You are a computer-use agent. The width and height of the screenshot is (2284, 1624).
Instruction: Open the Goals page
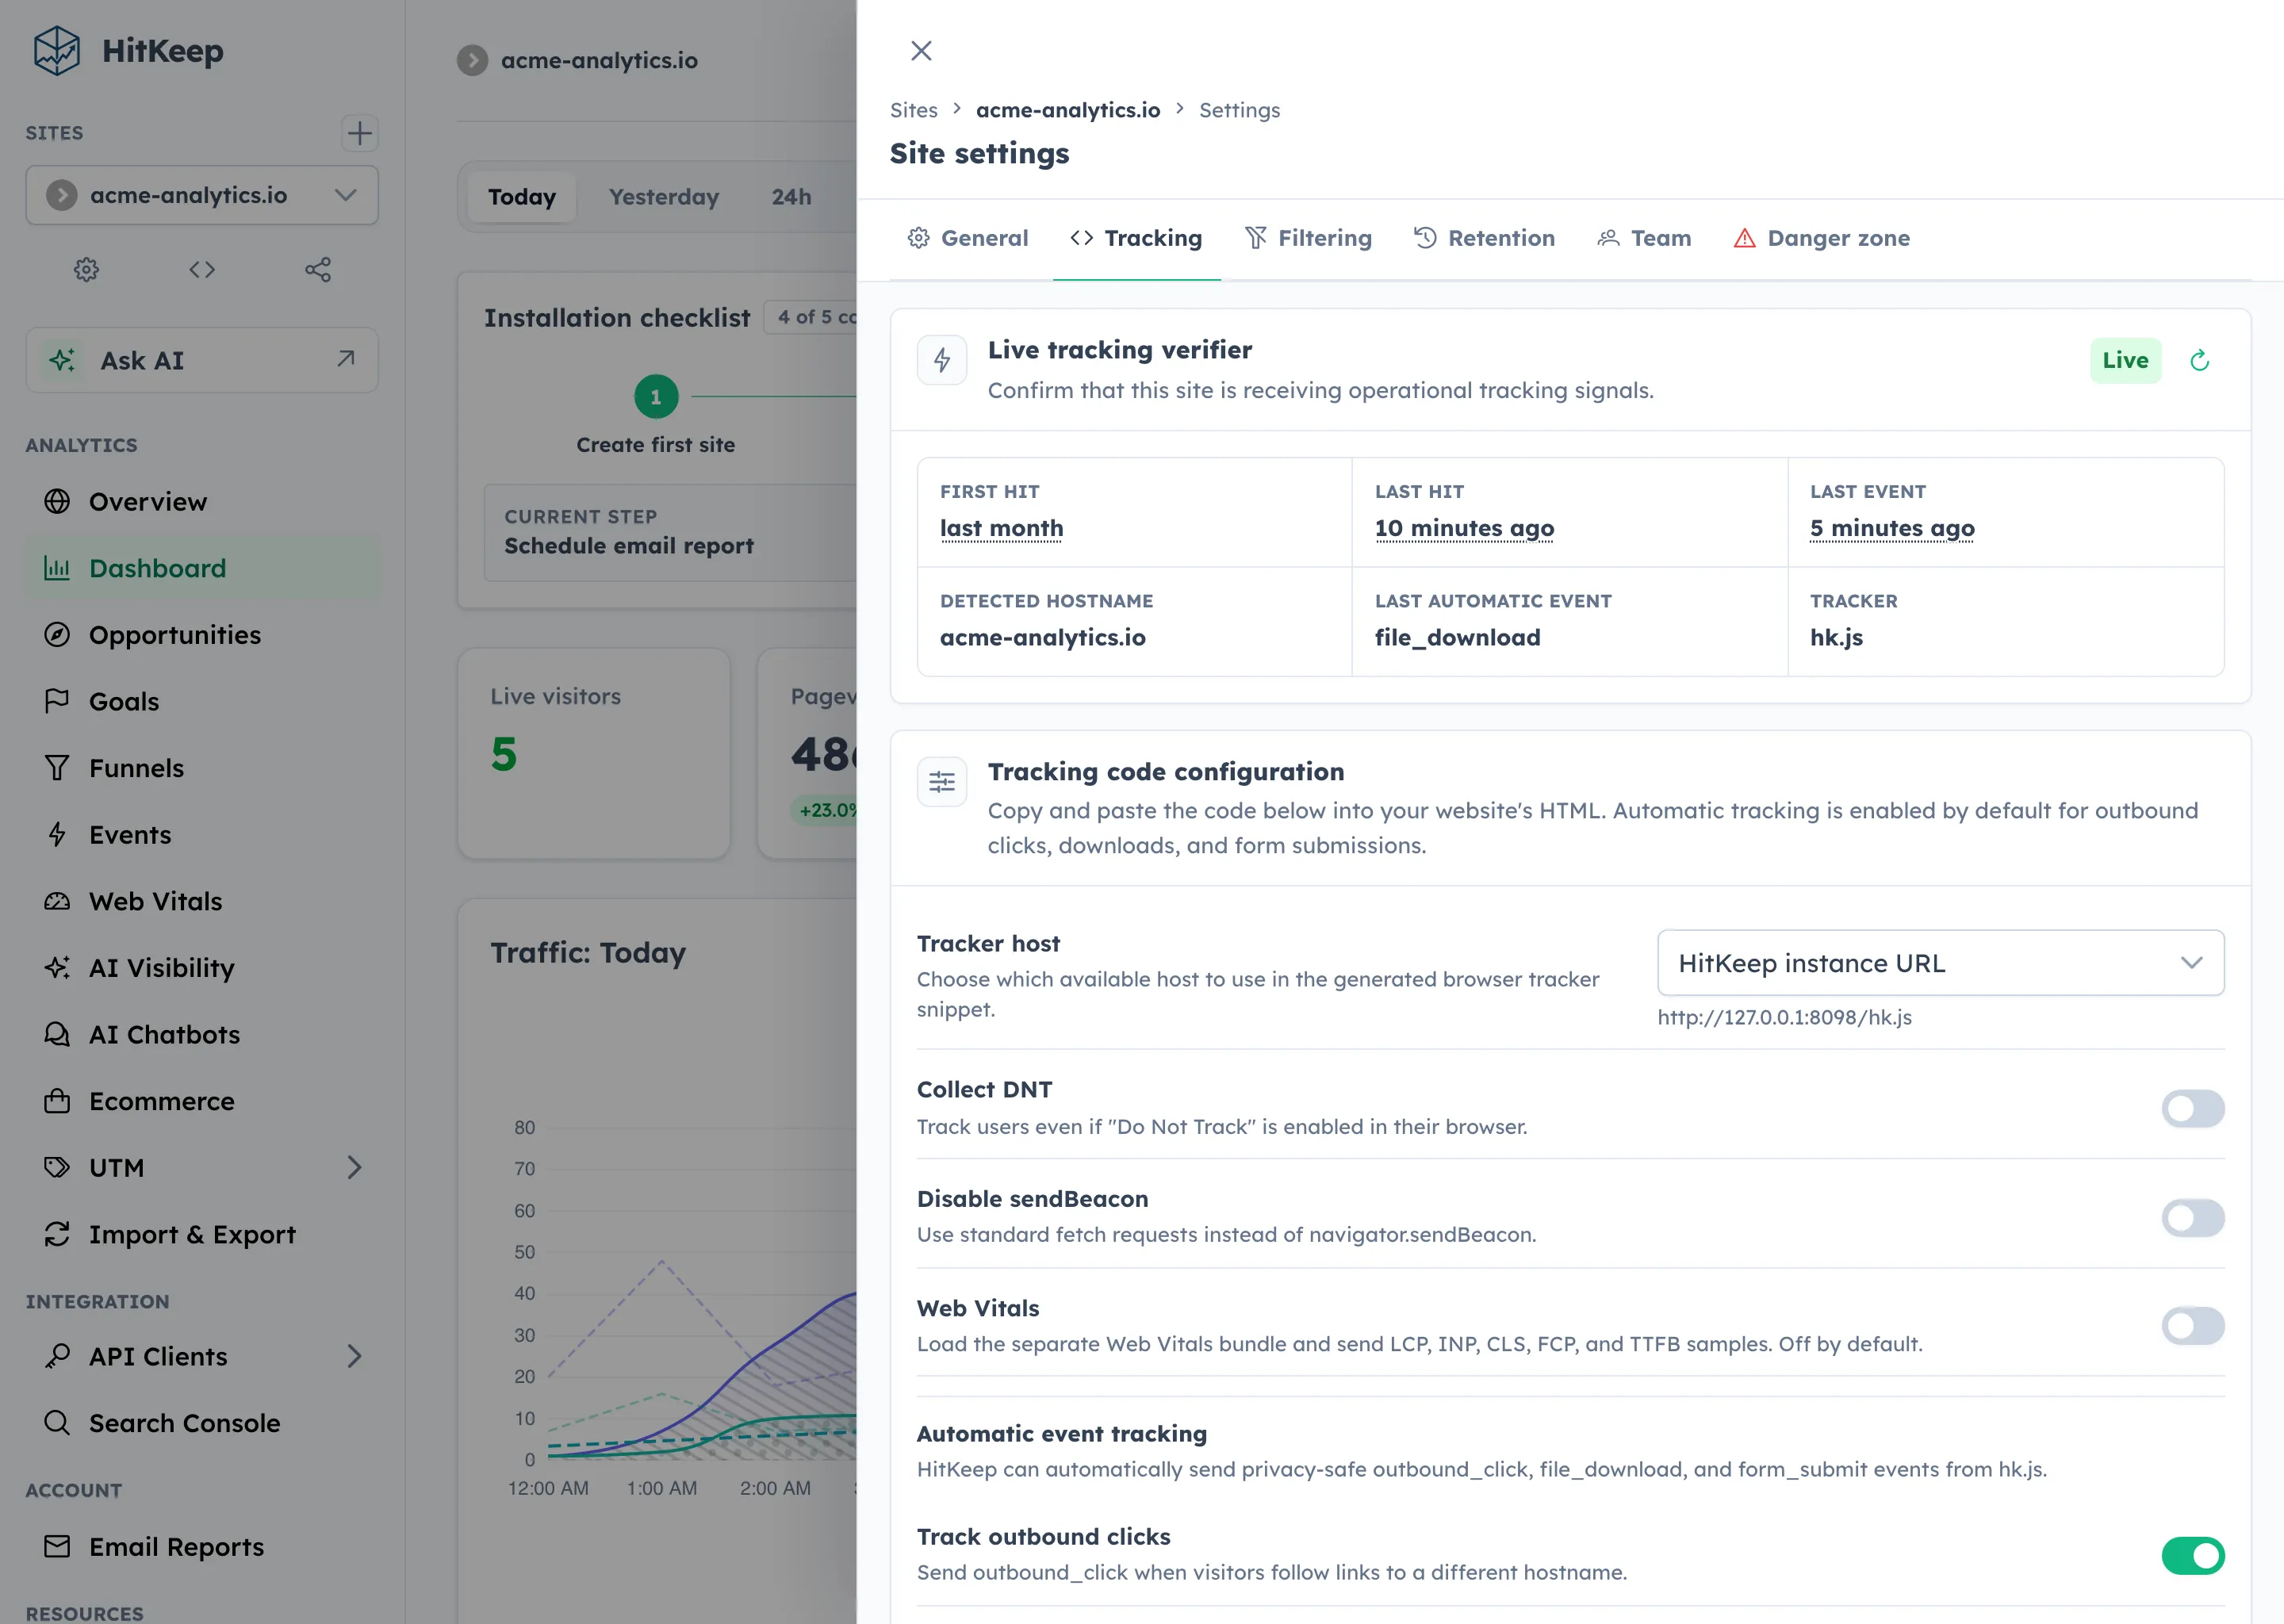coord(202,701)
